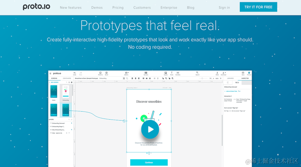Play the demo video with the big play button

(150, 130)
